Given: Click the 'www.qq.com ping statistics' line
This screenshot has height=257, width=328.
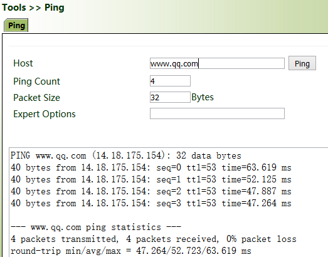Looking at the screenshot, I should (96, 227).
